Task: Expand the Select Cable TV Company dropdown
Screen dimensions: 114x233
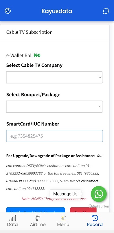Action: point(54,77)
